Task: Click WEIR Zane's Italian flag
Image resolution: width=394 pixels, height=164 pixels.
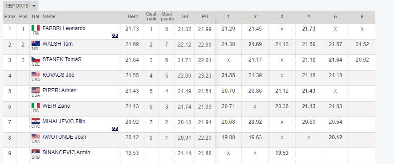Action: [x=36, y=105]
